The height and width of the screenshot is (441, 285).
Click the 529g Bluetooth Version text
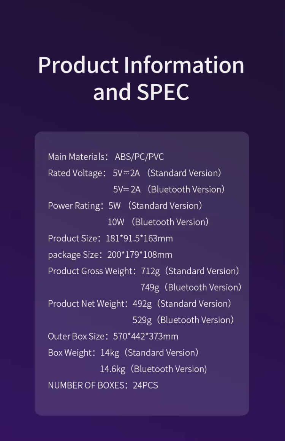coord(183,320)
